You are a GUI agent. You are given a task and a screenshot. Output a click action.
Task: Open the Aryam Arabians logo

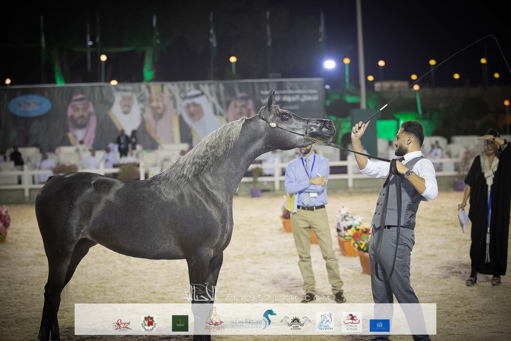coord(324,322)
